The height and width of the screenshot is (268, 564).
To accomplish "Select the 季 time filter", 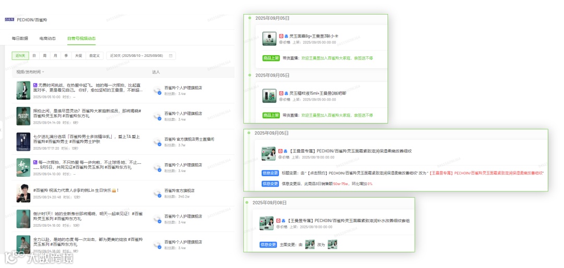I will tap(66, 56).
